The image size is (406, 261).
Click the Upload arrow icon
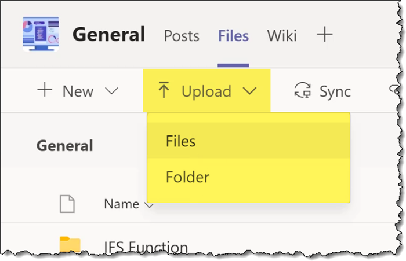[x=164, y=91]
